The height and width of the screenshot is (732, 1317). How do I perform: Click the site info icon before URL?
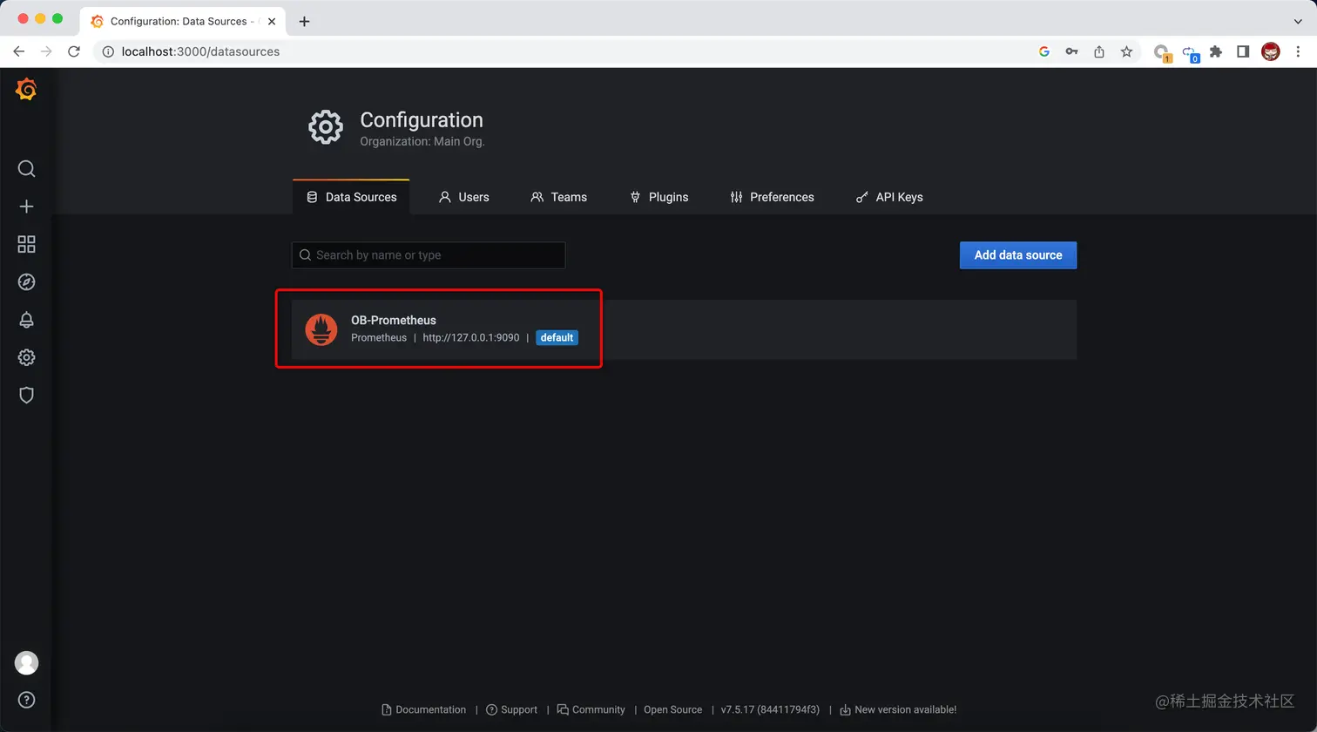108,51
